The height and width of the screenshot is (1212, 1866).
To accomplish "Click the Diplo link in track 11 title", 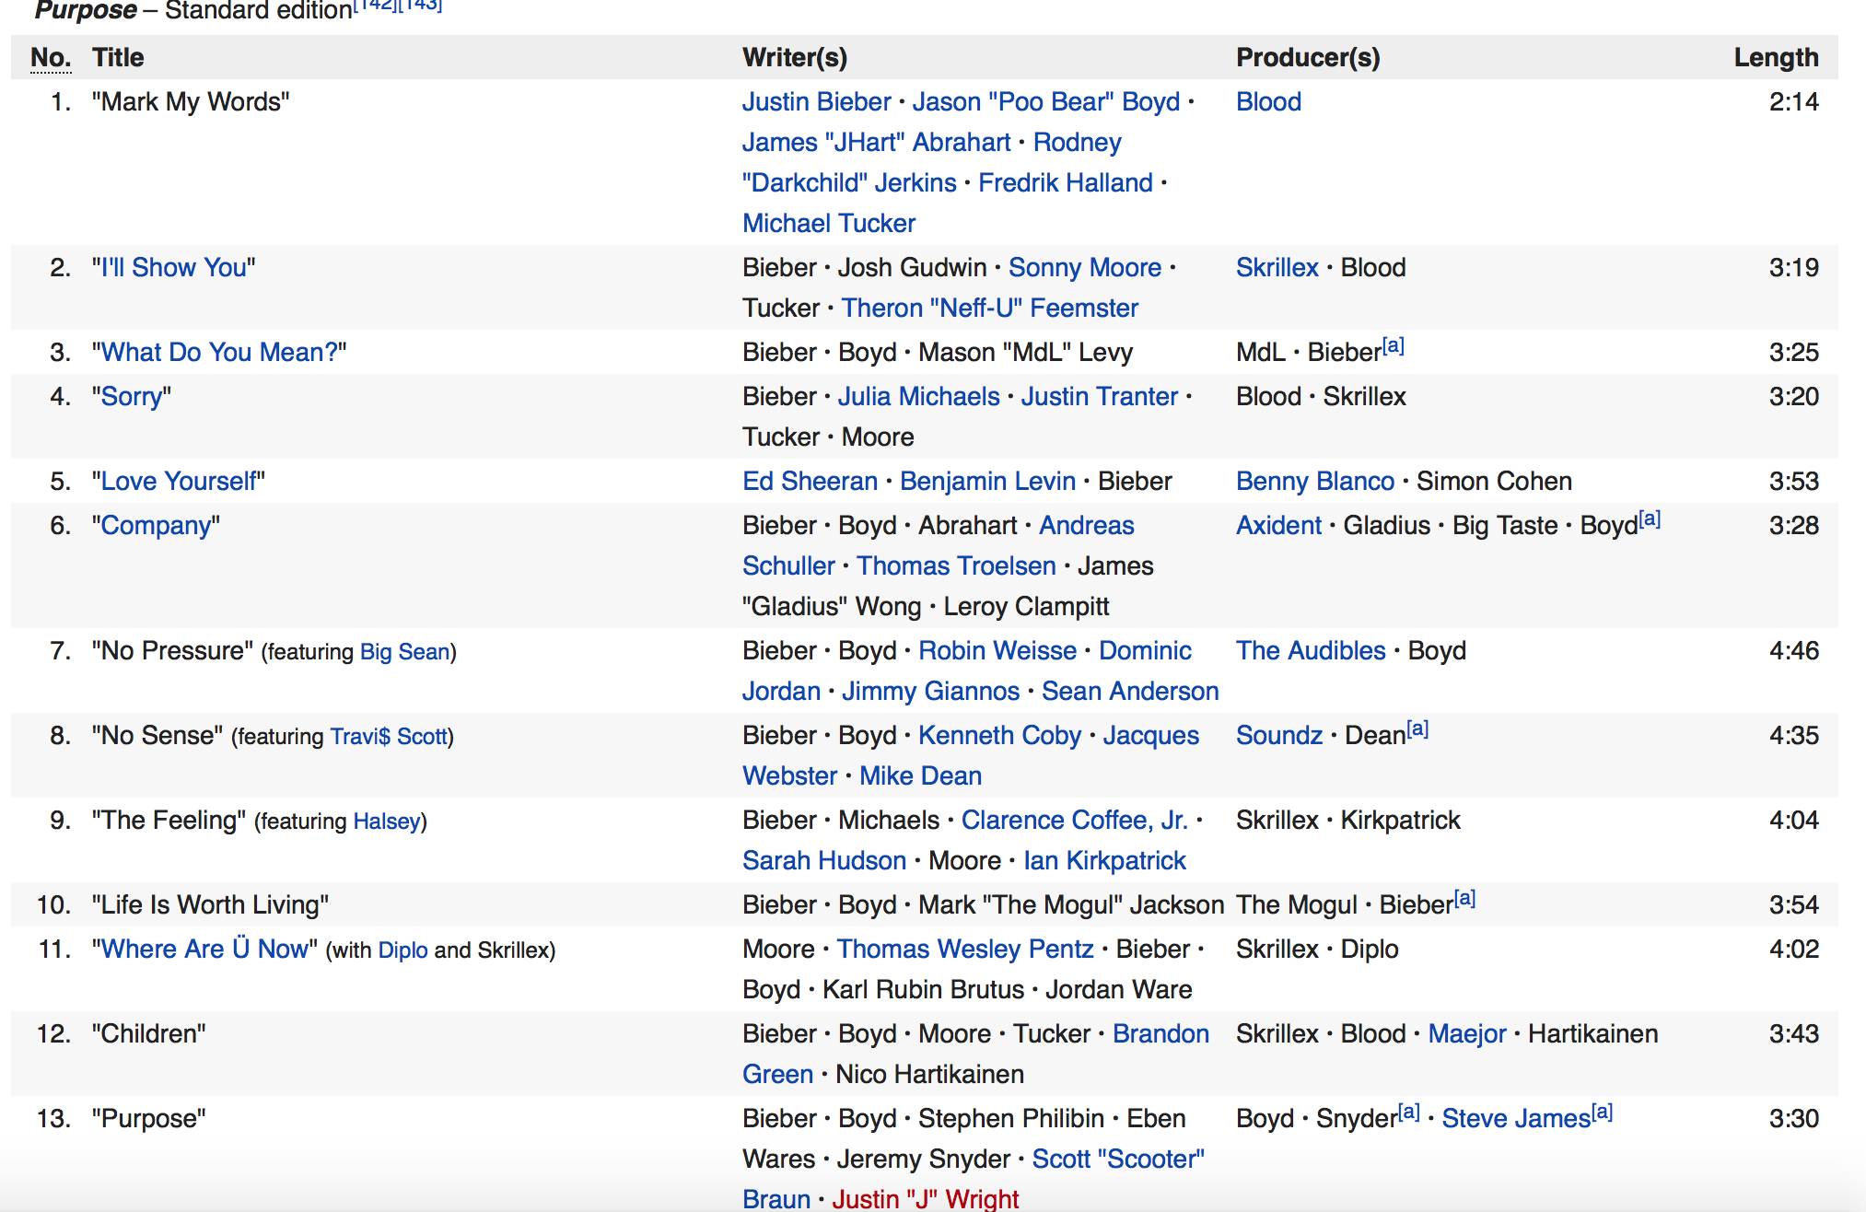I will (x=403, y=950).
